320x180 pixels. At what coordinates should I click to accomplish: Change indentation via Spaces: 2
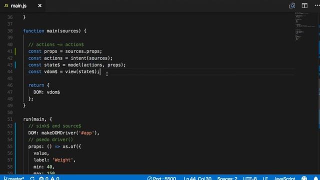(227, 178)
